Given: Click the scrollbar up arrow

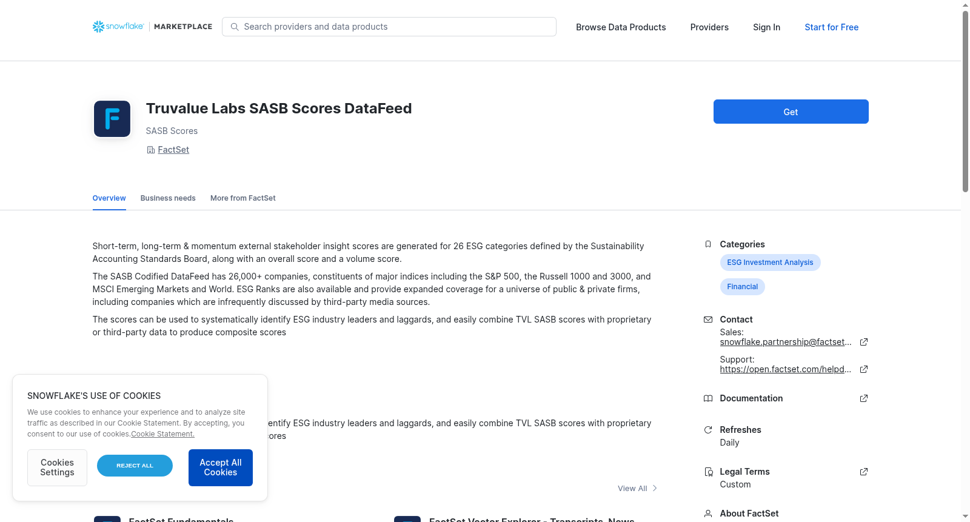Looking at the screenshot, I should pos(965,5).
